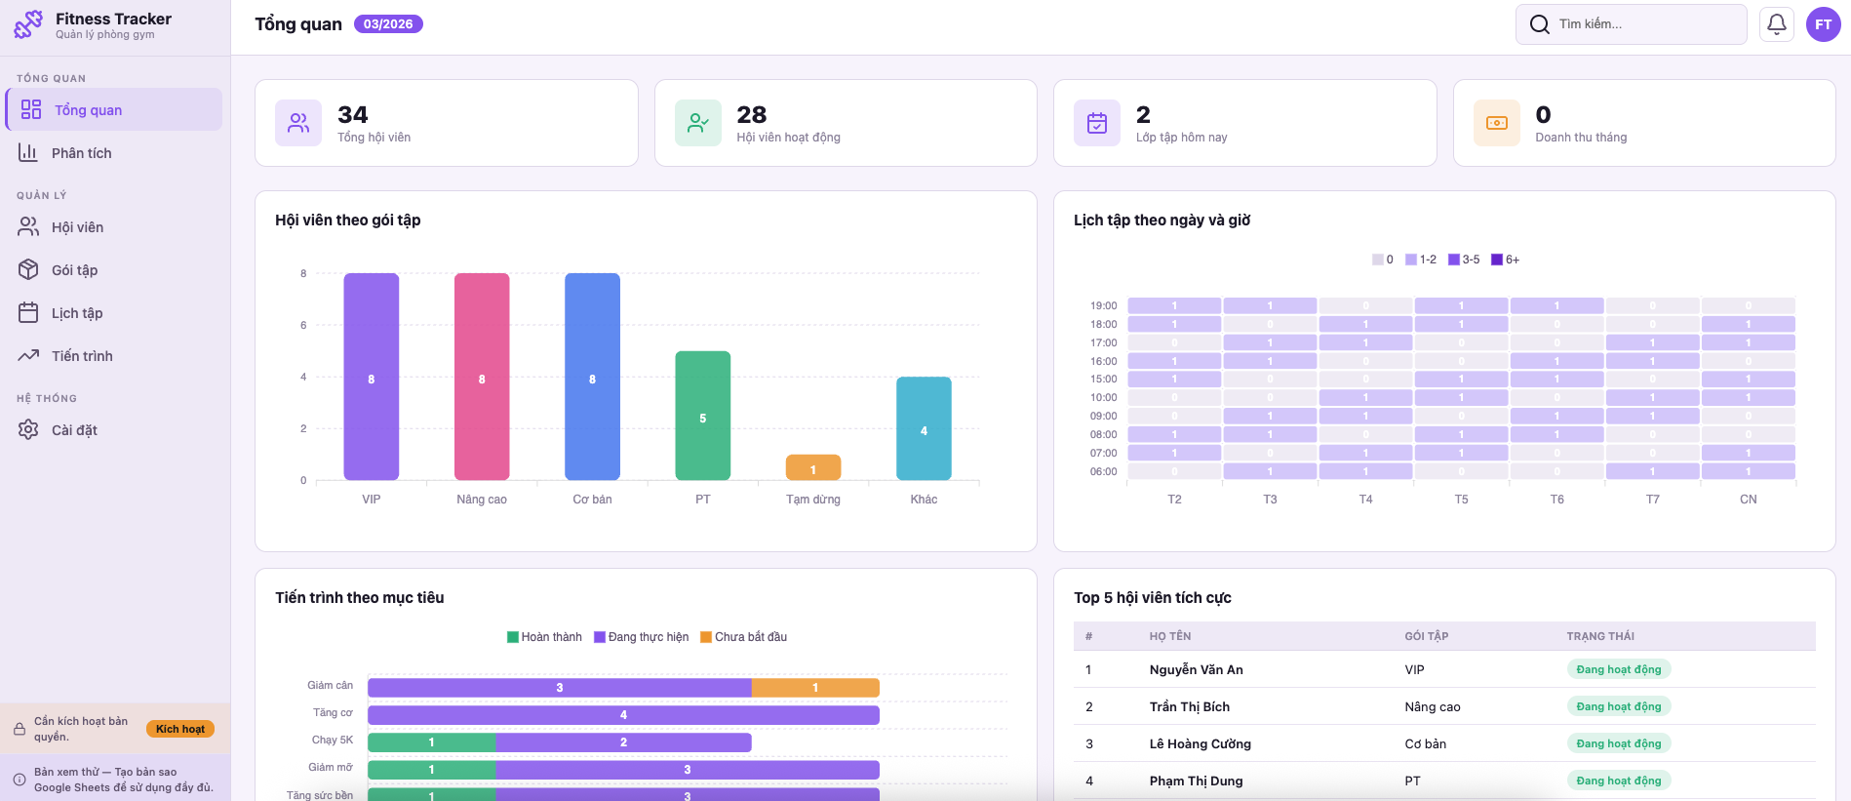Open the Phân tích sidebar page
Viewport: 1851px width, 801px height.
[82, 153]
